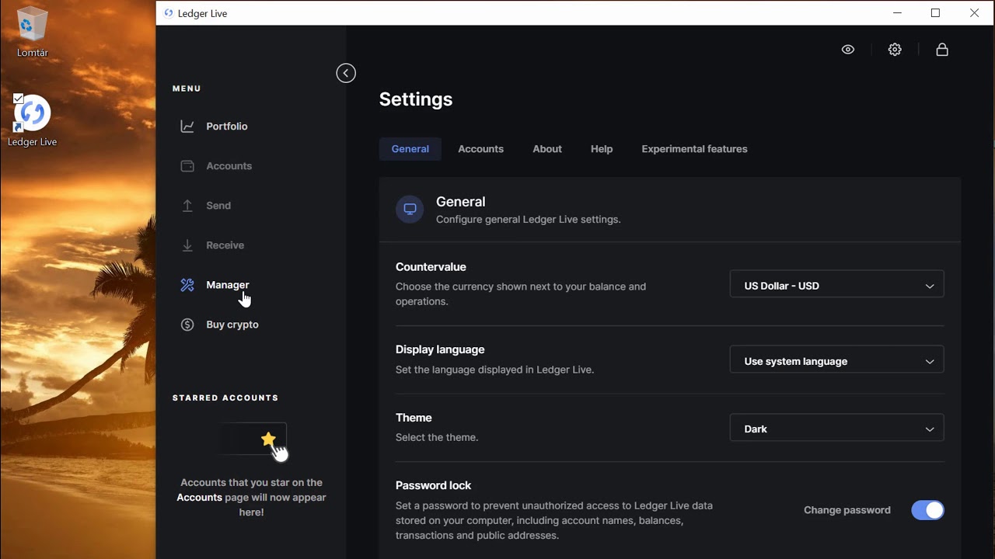This screenshot has width=995, height=559.
Task: Collapse the sidebar with the arrow button
Action: pos(346,73)
